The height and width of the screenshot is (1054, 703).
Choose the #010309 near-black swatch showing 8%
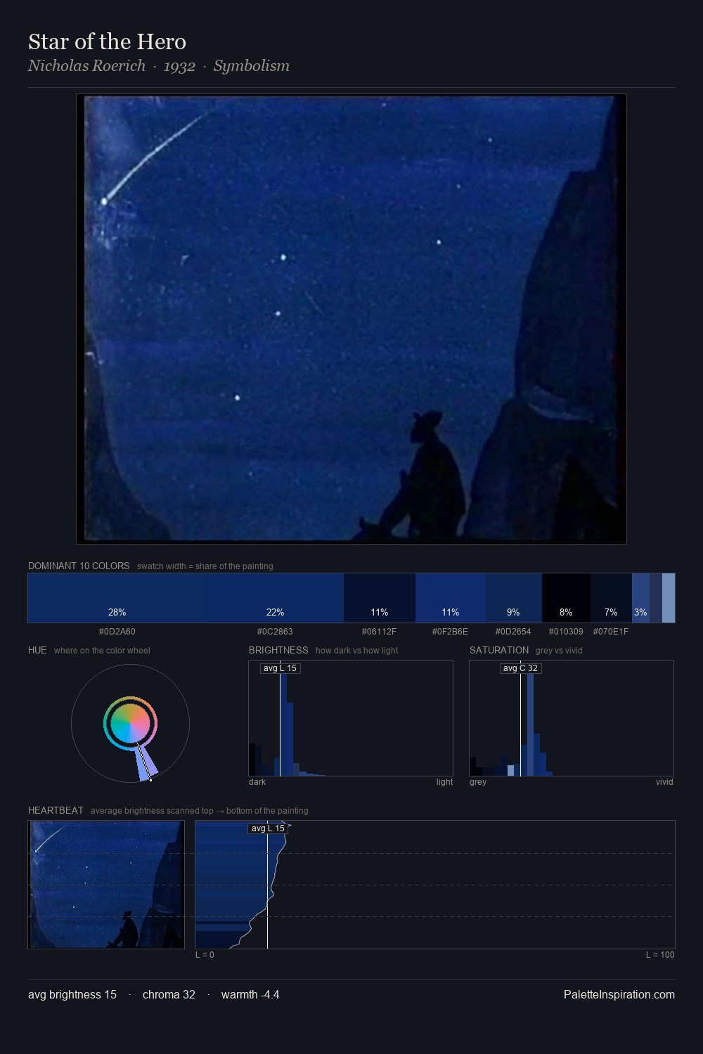(x=566, y=598)
